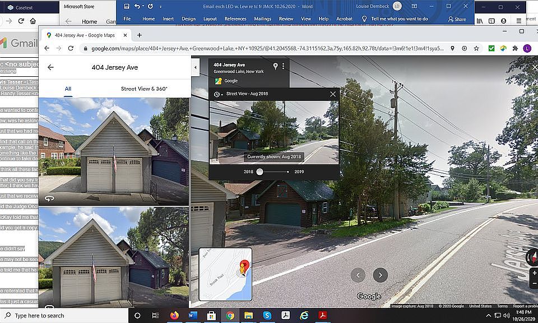Open the Insert ribbon tab in Word
The image size is (538, 323).
[x=168, y=19]
